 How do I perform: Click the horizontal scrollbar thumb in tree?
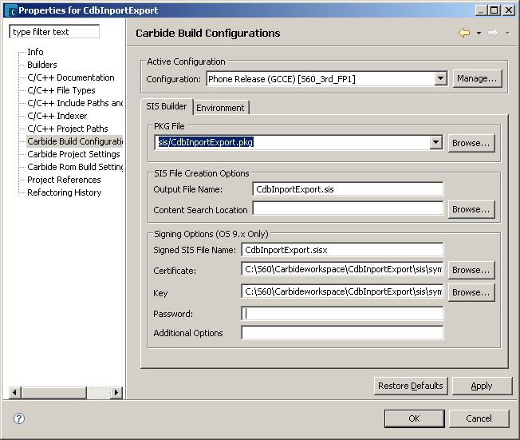[x=54, y=393]
